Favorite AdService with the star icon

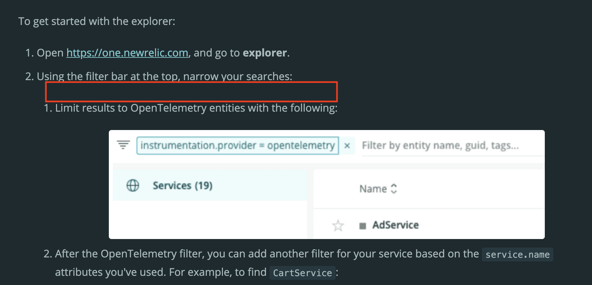(338, 226)
